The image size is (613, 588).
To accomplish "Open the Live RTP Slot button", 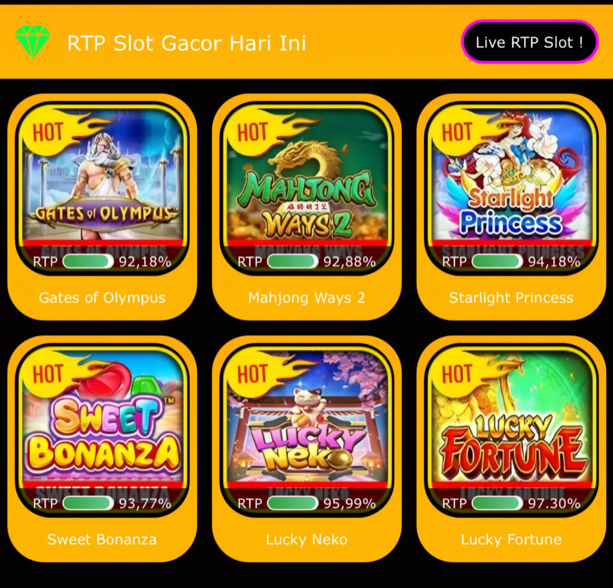I will [x=530, y=42].
